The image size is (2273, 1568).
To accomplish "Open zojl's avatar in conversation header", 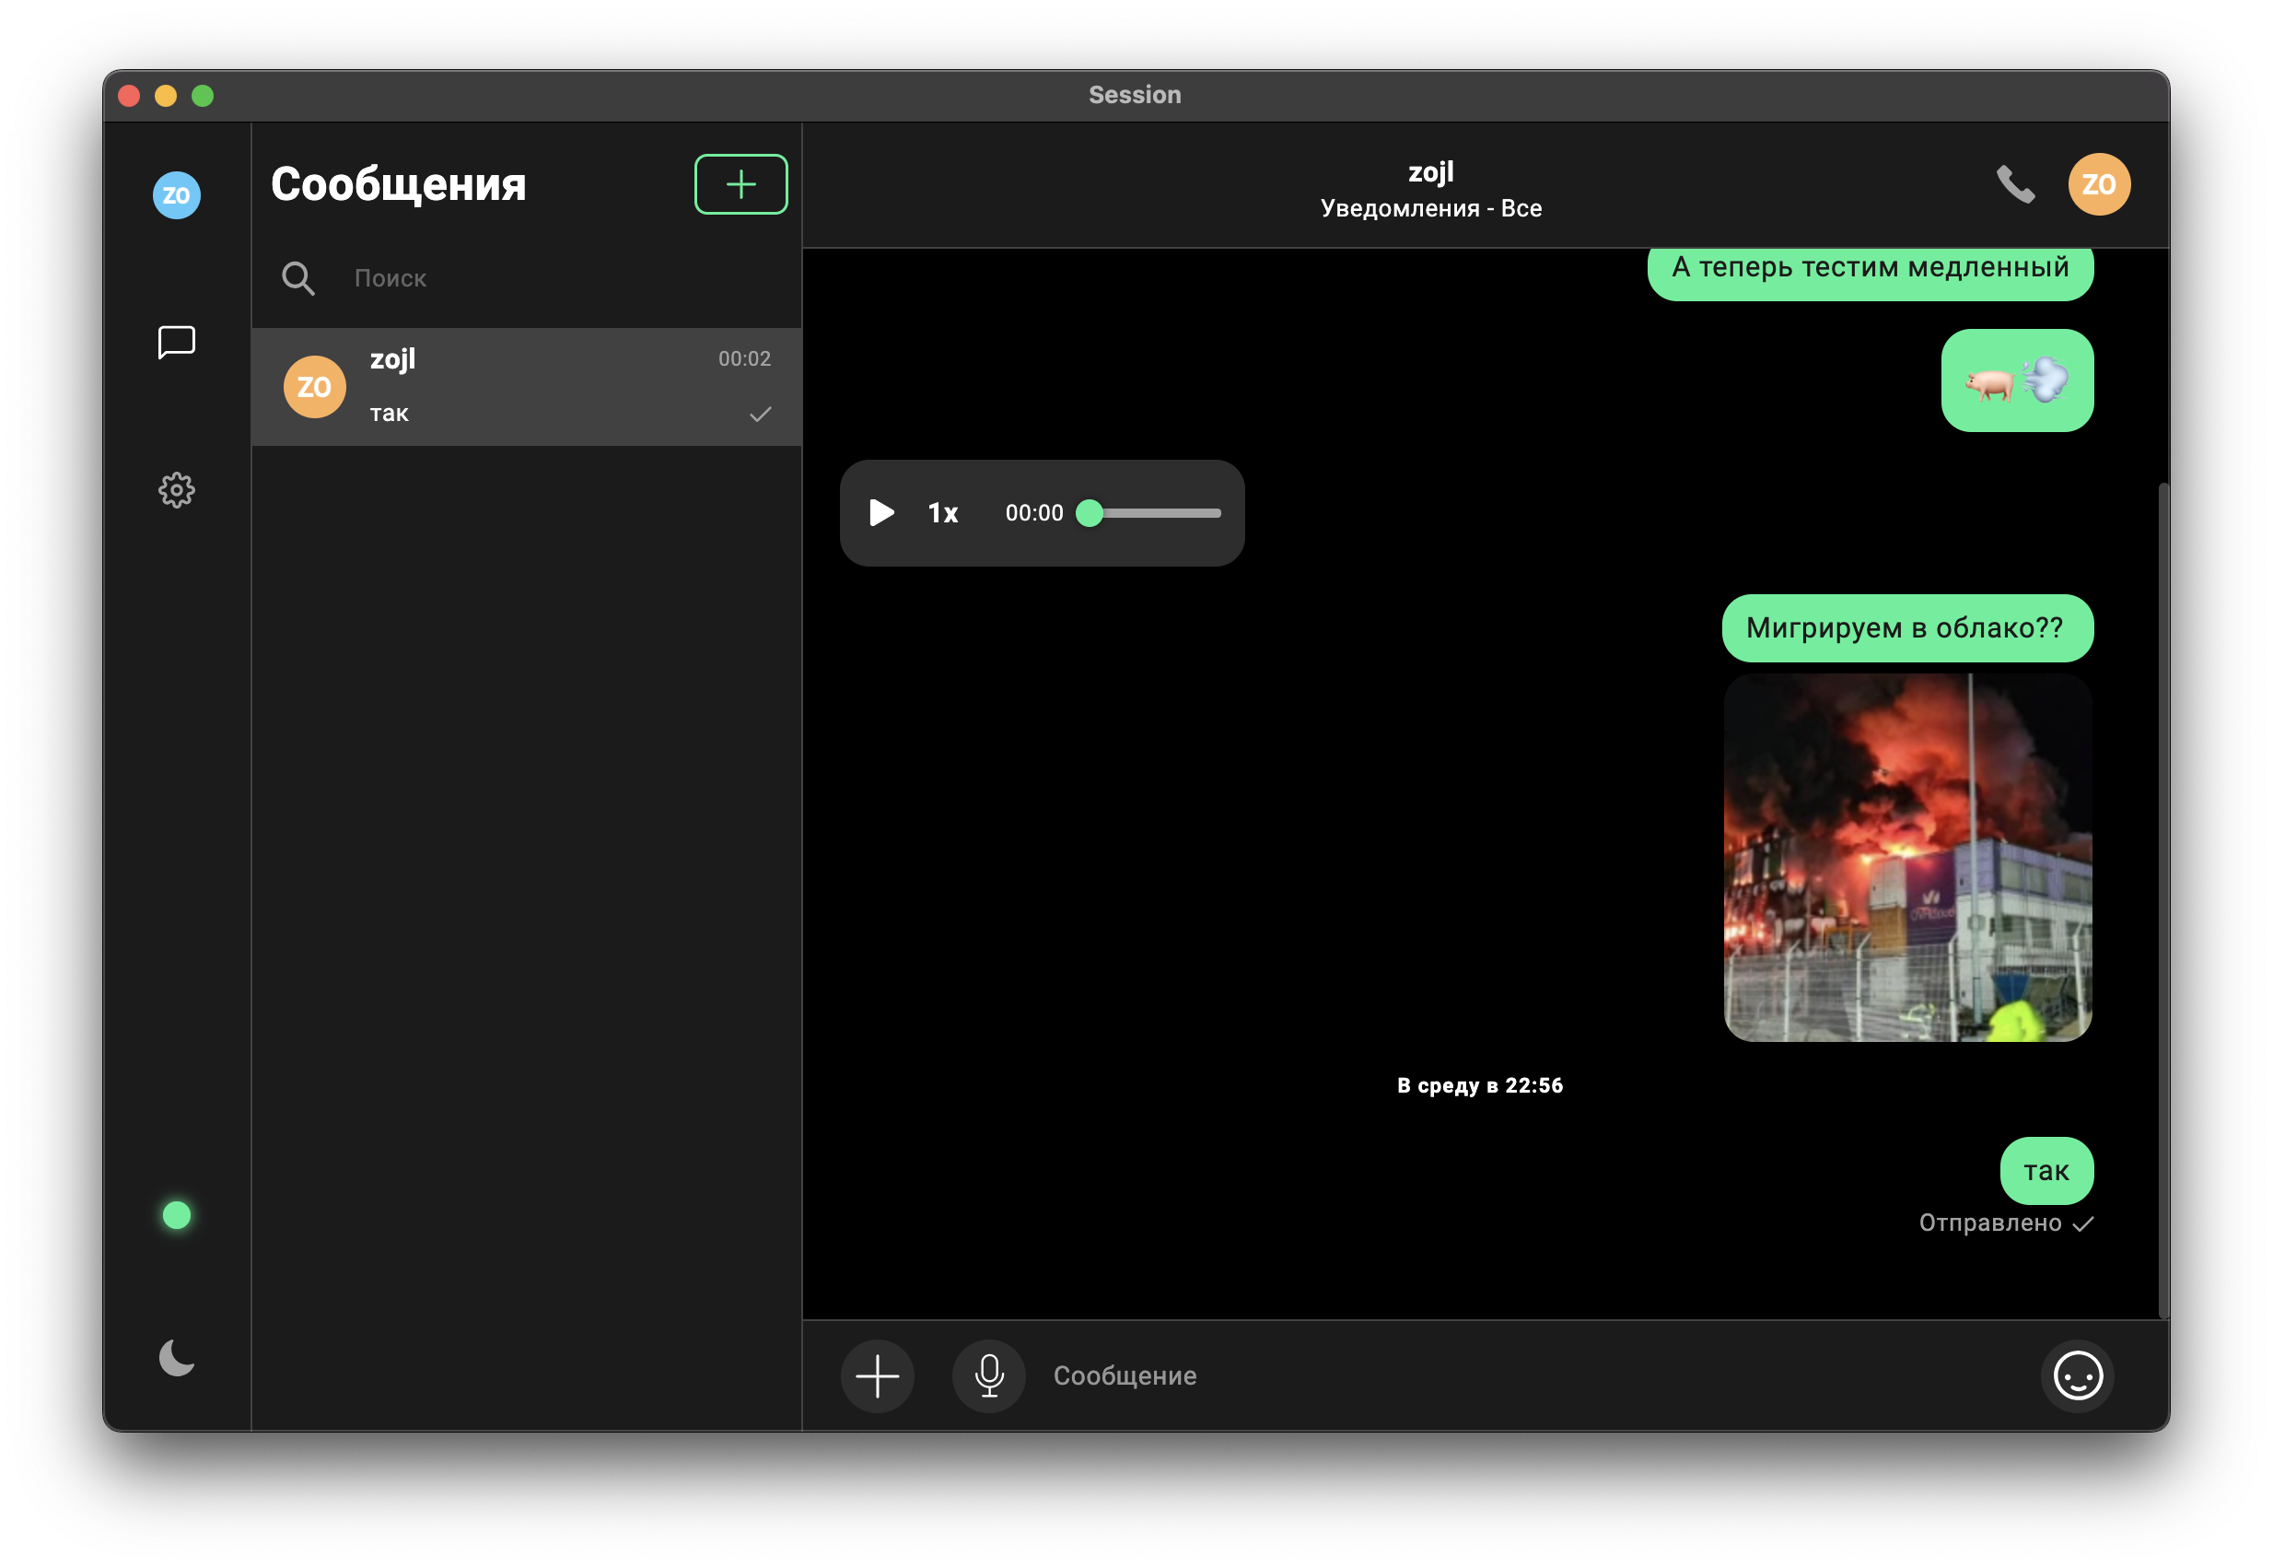I will point(2098,184).
